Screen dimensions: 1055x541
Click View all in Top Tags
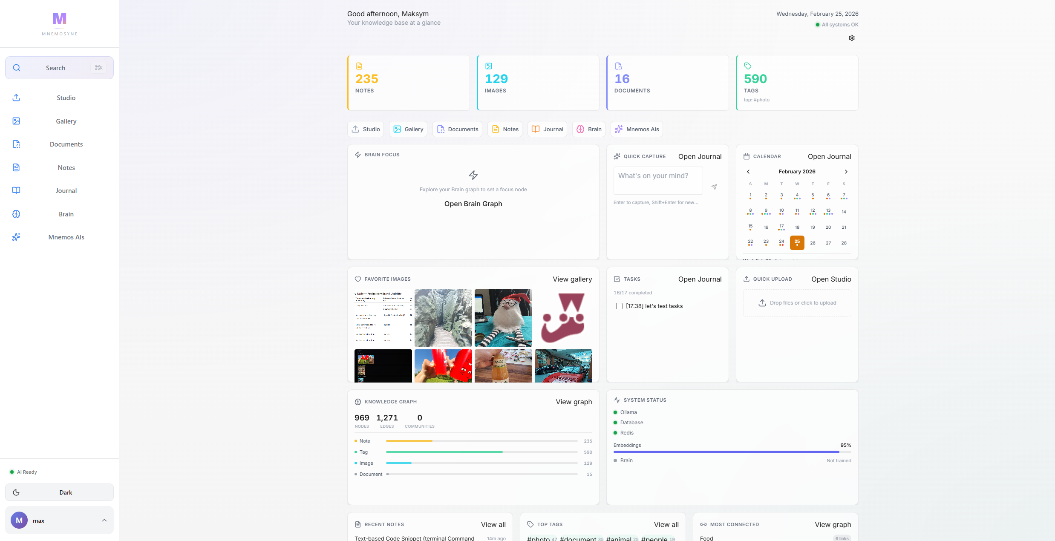[666, 525]
